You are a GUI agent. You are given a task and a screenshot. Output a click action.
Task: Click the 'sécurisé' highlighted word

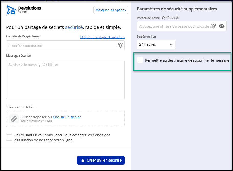(x=74, y=27)
